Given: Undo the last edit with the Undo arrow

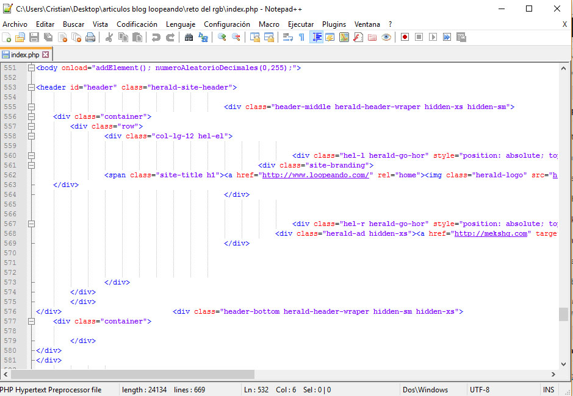Looking at the screenshot, I should point(156,37).
